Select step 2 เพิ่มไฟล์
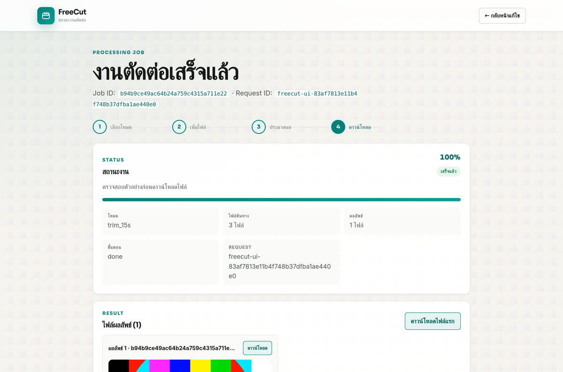 pyautogui.click(x=190, y=127)
